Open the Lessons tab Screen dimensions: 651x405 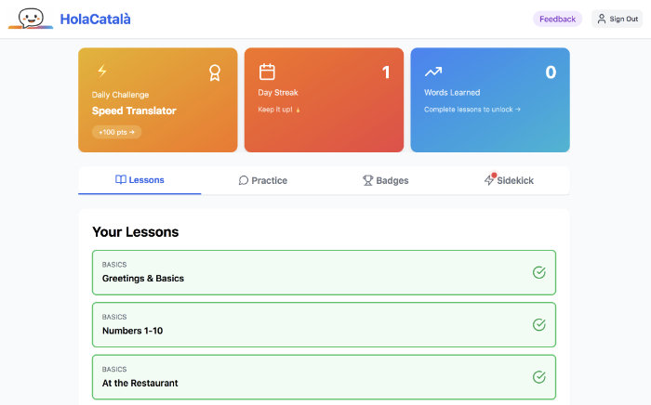point(139,180)
